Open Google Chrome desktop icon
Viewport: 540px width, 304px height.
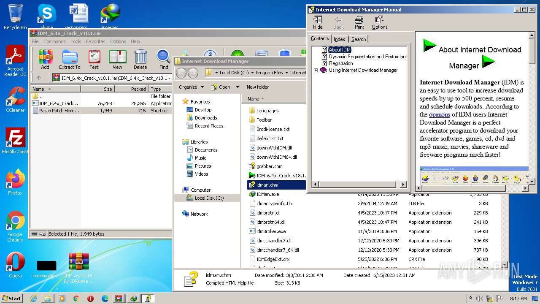coord(15,227)
